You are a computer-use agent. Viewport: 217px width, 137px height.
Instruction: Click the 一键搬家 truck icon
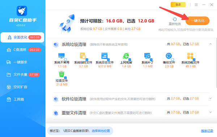pyautogui.click(x=9, y=62)
